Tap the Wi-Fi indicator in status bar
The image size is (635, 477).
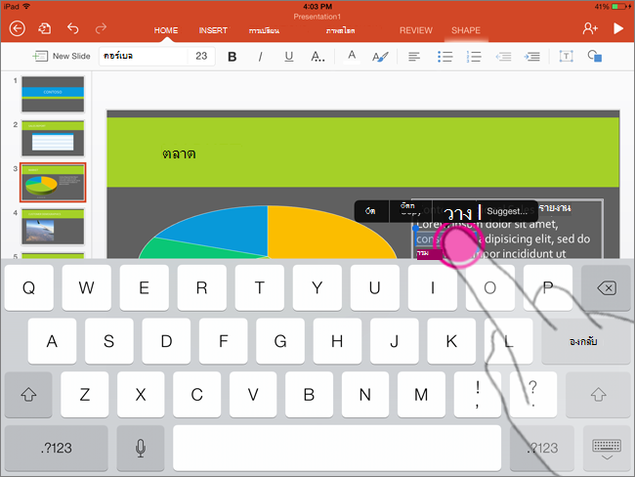click(26, 6)
